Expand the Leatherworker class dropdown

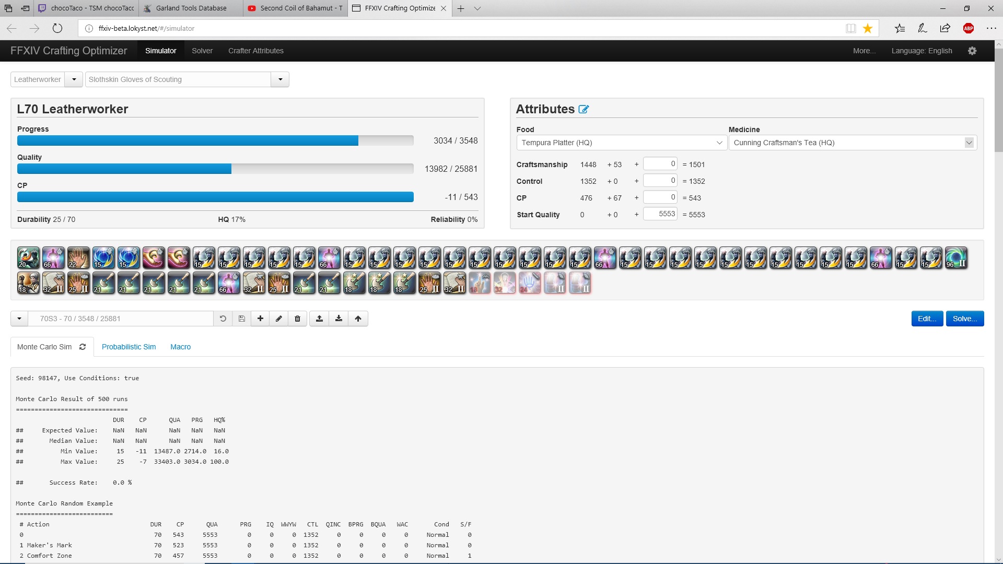click(x=74, y=79)
